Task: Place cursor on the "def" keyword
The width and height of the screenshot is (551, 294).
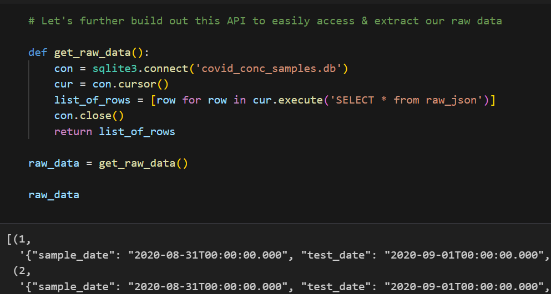Action: click(x=38, y=53)
